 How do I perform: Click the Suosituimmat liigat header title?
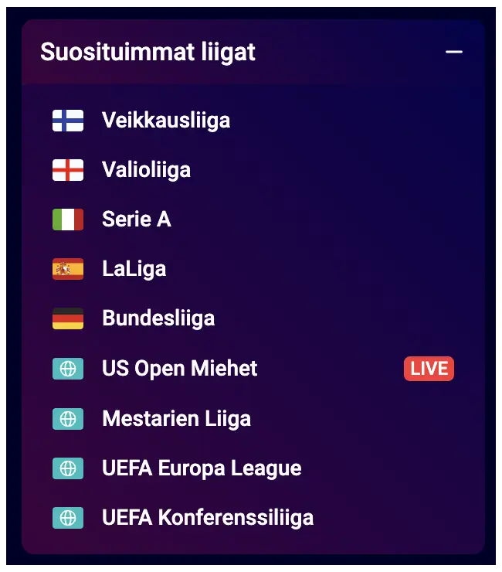148,53
